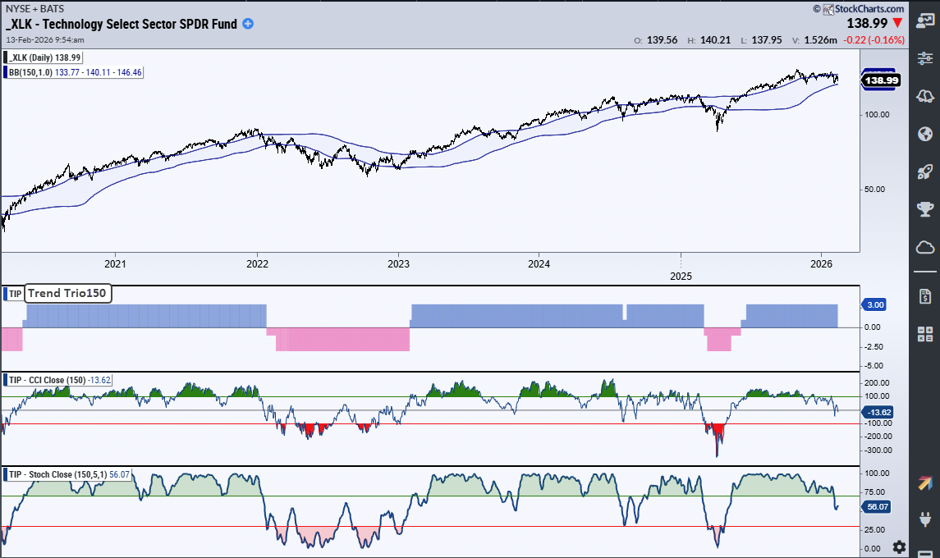The image size is (940, 558).
Task: Open the alerts bell icon in sidebar
Action: pyautogui.click(x=924, y=97)
